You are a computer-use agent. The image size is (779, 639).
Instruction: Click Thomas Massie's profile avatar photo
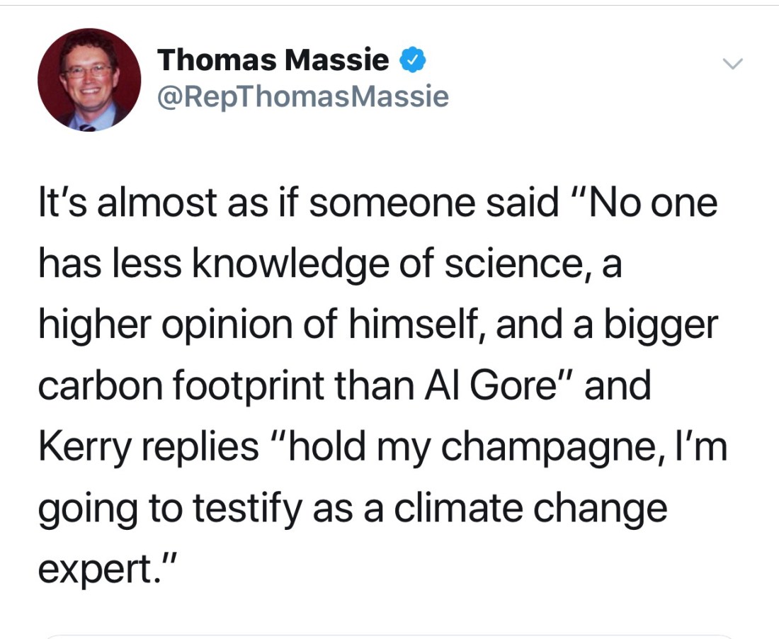pos(89,80)
